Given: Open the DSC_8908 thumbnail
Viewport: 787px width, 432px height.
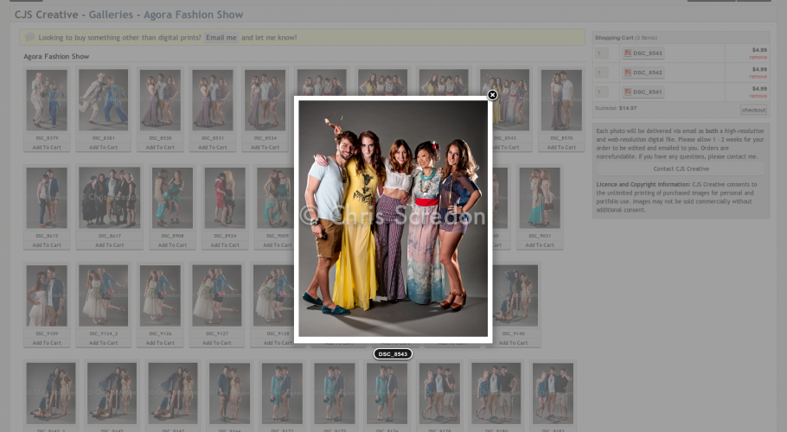Looking at the screenshot, I should pyautogui.click(x=172, y=197).
